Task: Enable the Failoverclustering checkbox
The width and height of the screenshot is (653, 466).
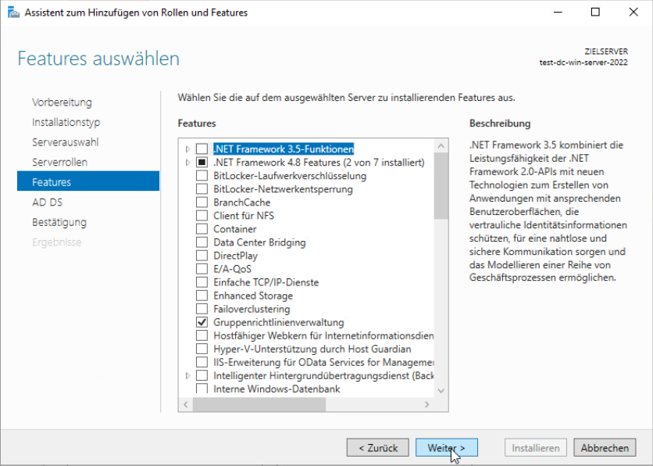Action: point(202,309)
